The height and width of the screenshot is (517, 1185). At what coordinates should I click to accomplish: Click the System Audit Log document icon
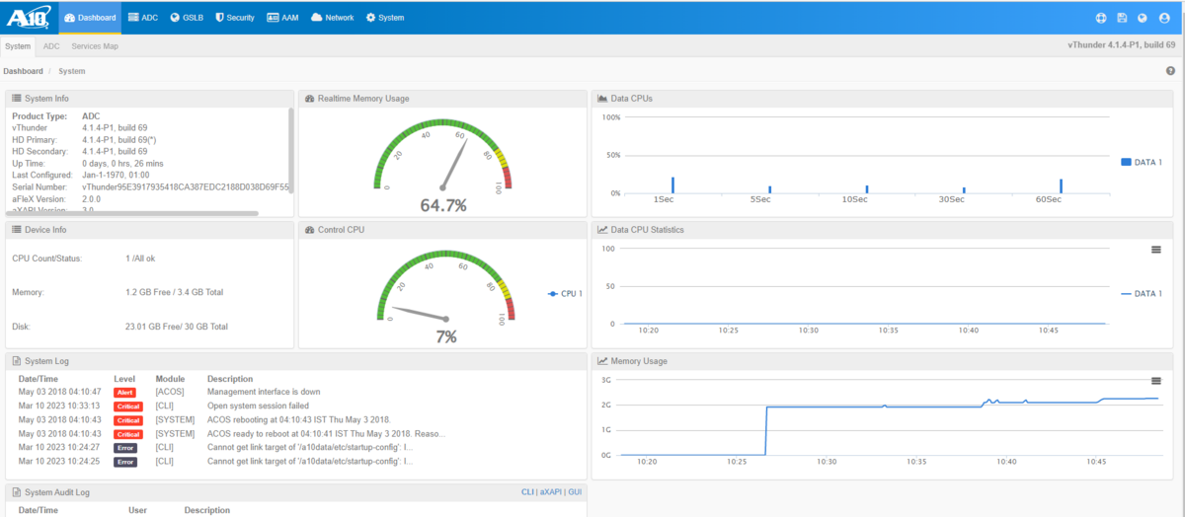click(16, 491)
